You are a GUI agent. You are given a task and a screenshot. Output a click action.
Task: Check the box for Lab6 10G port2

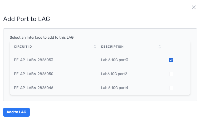pyautogui.click(x=171, y=74)
